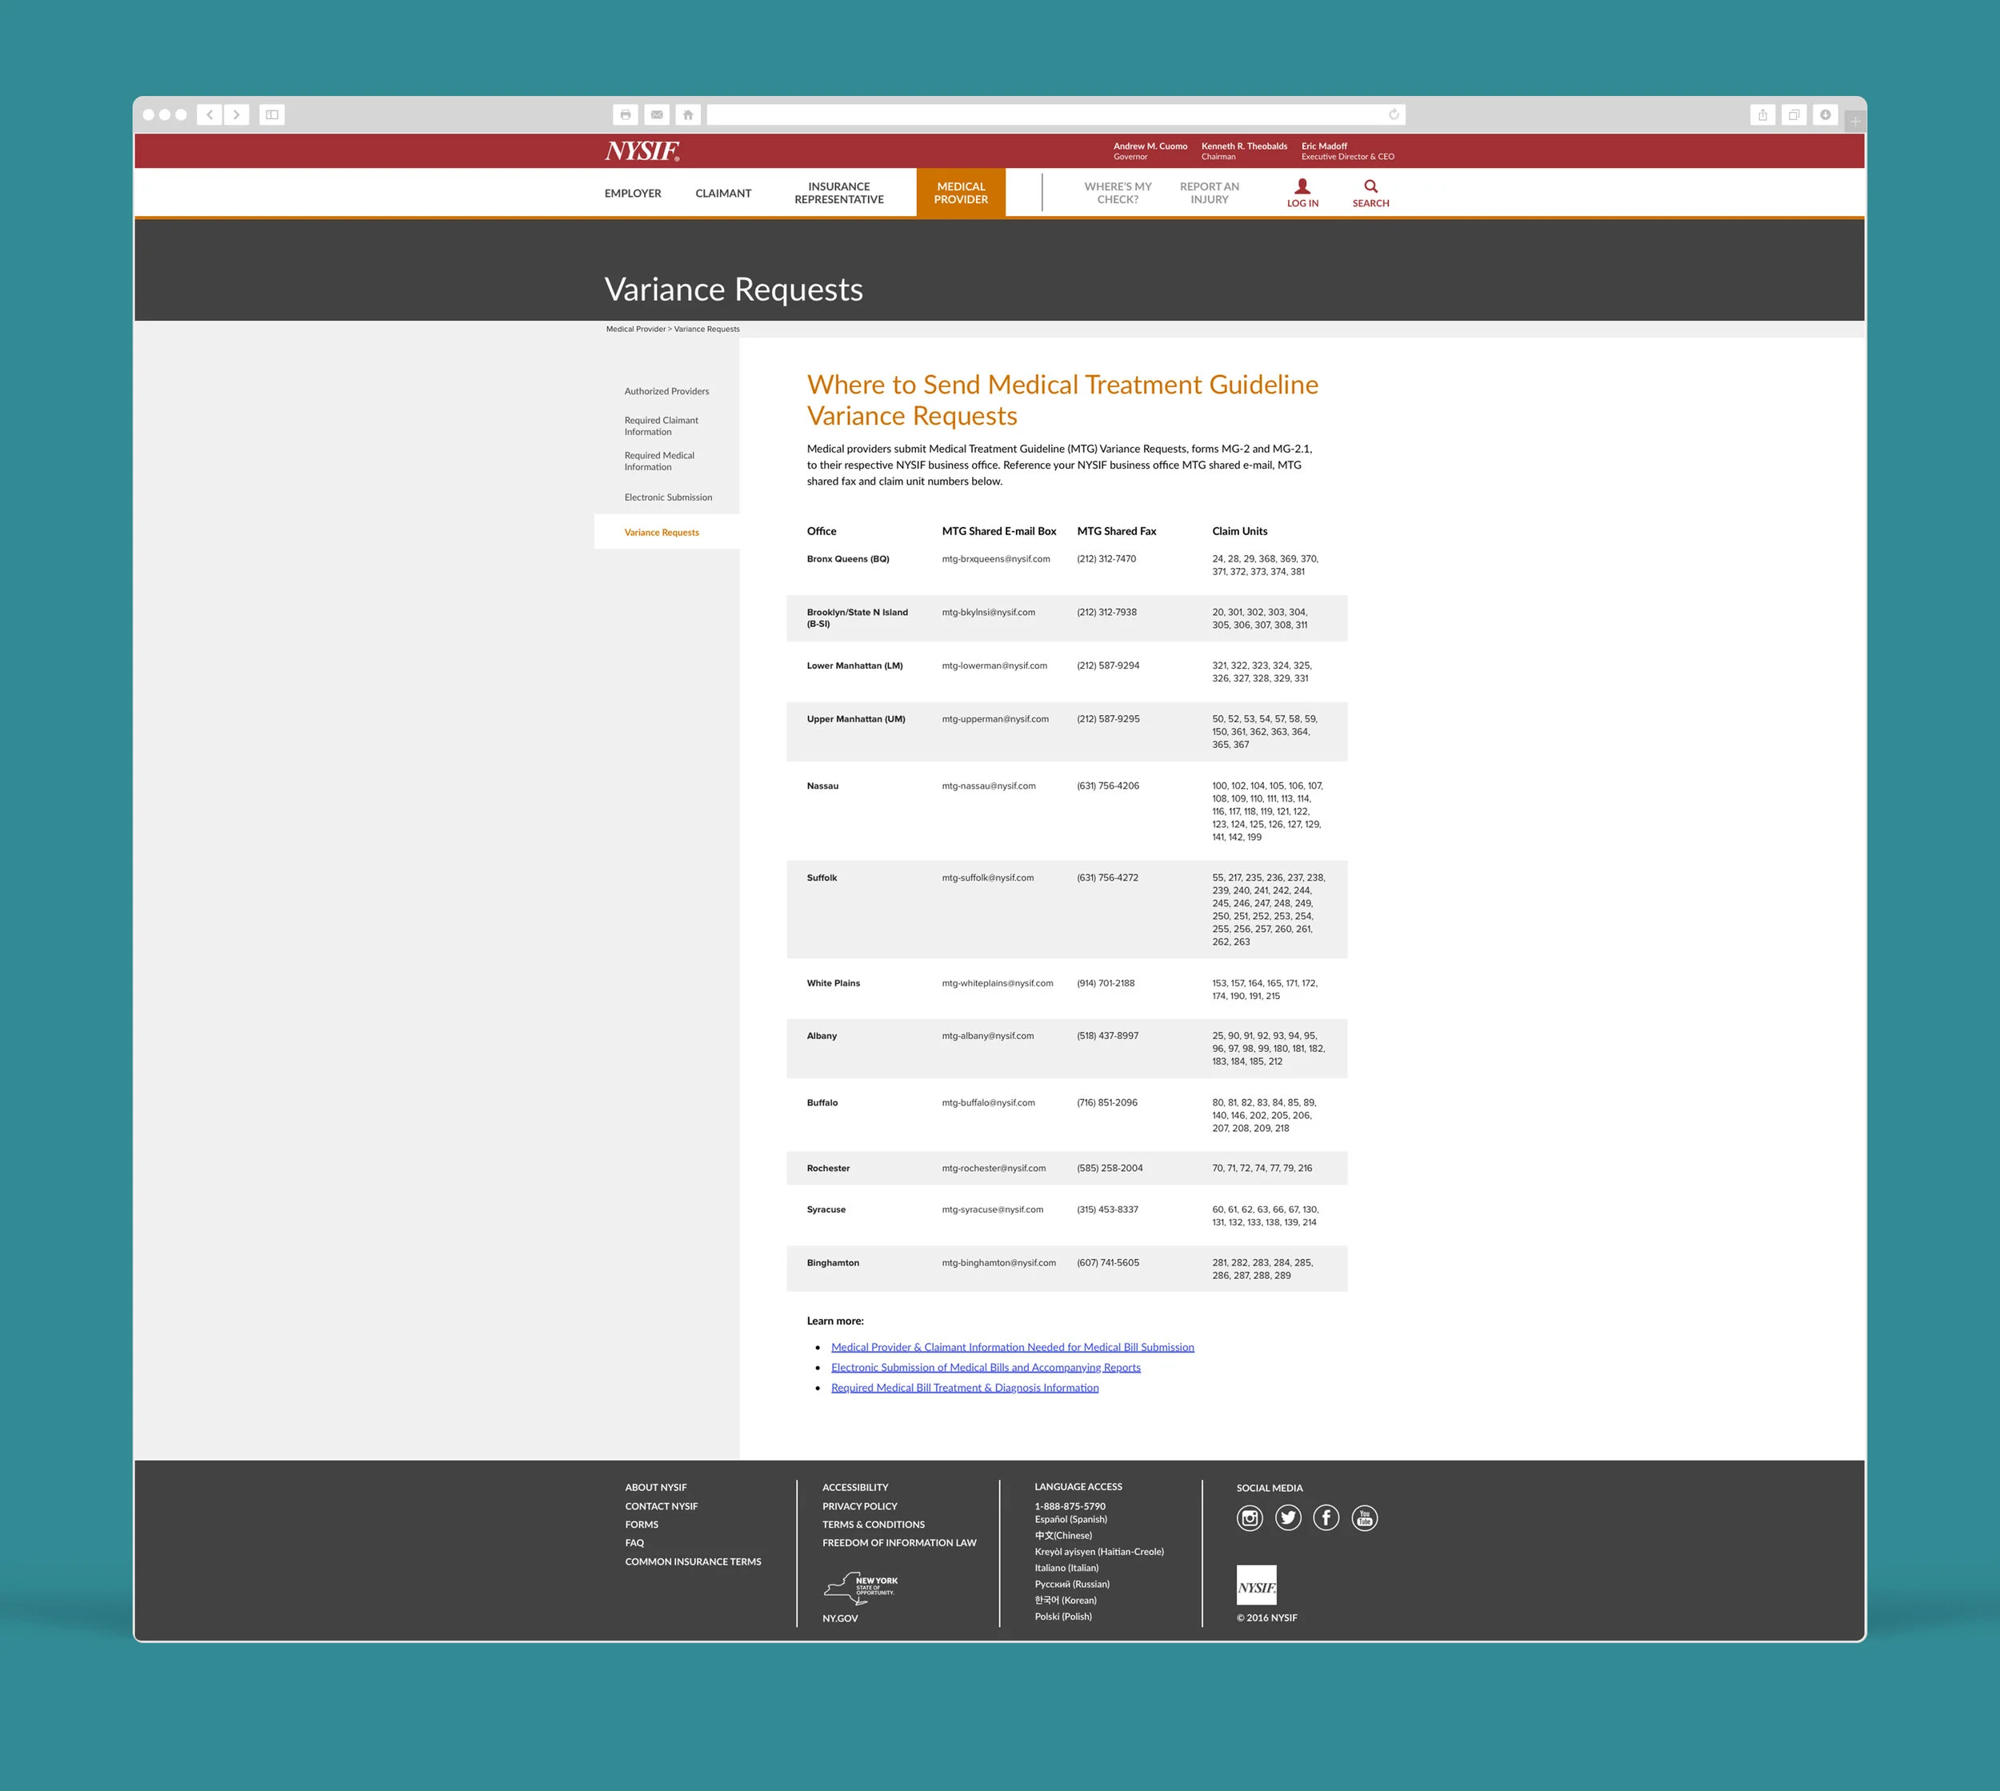2000x1791 pixels.
Task: Click the home icon in browser toolbar
Action: (x=688, y=115)
